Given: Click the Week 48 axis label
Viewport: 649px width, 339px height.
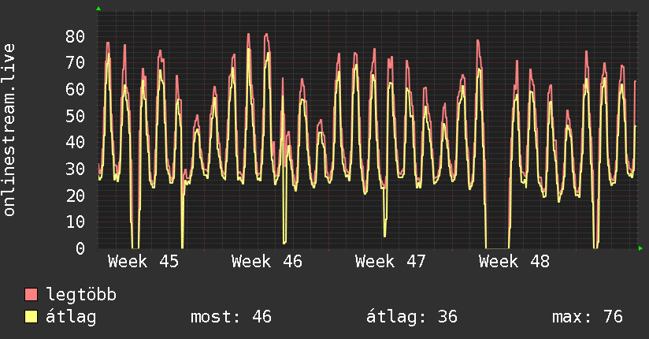Looking at the screenshot, I should point(514,262).
